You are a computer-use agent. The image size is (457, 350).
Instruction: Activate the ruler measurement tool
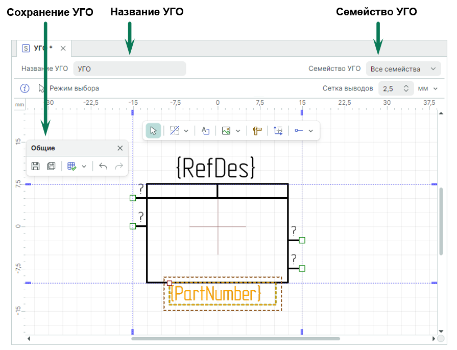[x=257, y=131]
